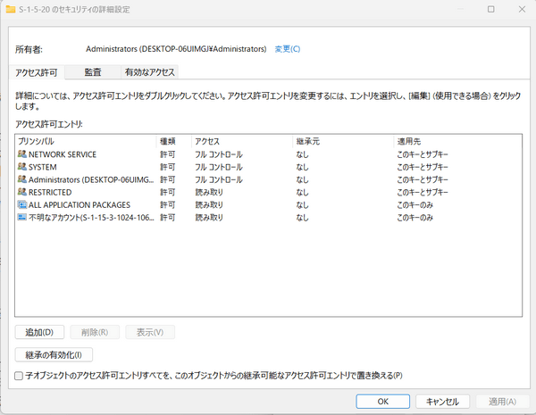The width and height of the screenshot is (536, 415).
Task: Maximize the security settings window
Action: coord(490,9)
